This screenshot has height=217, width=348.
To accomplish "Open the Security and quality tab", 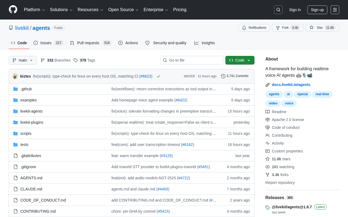I will (x=166, y=43).
